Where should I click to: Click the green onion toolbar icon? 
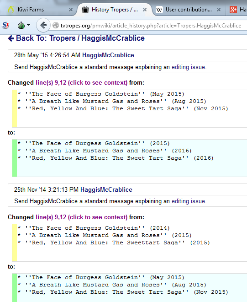[21, 25]
